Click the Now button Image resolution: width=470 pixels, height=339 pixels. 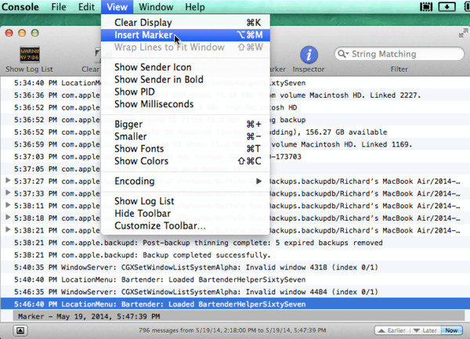point(451,330)
